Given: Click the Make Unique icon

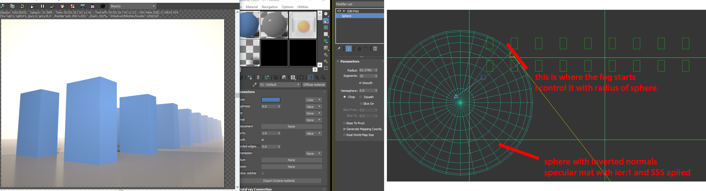Looking at the screenshot, I should tap(276, 77).
